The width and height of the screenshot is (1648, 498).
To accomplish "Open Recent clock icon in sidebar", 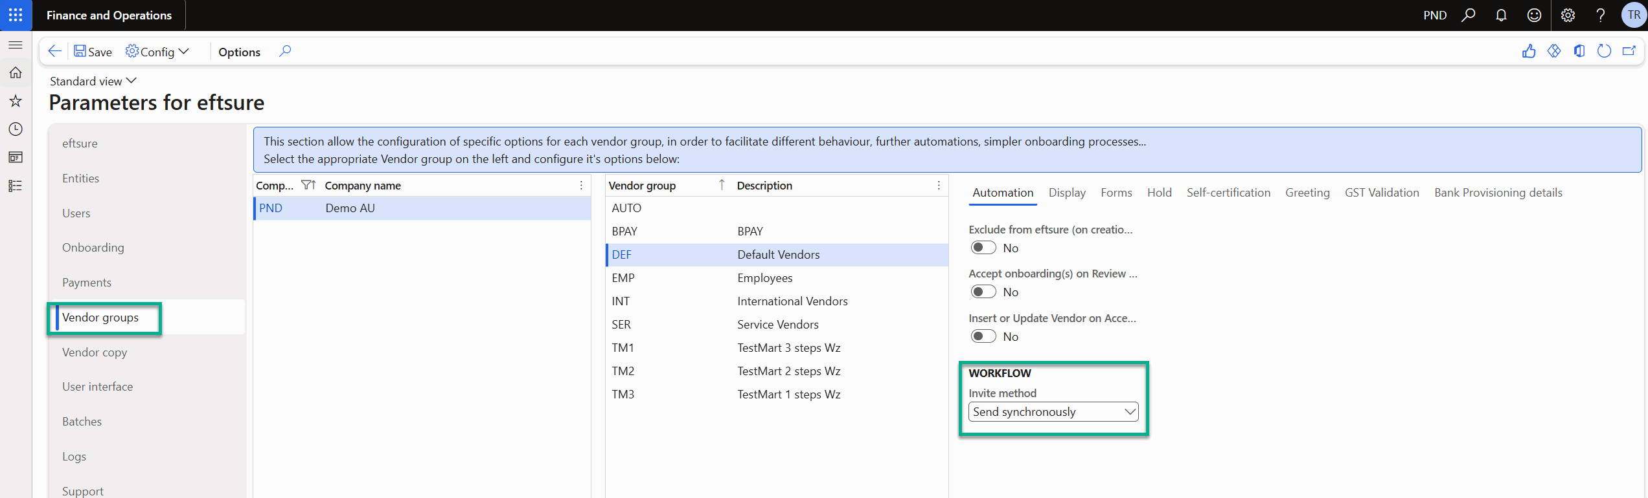I will 16,129.
